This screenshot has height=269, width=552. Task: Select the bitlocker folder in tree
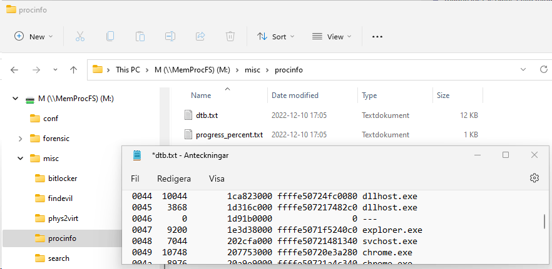coord(63,179)
